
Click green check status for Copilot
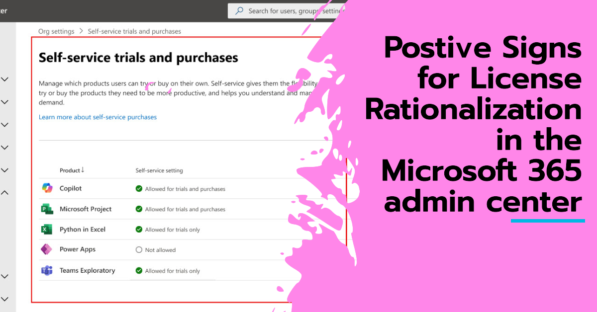coord(139,189)
